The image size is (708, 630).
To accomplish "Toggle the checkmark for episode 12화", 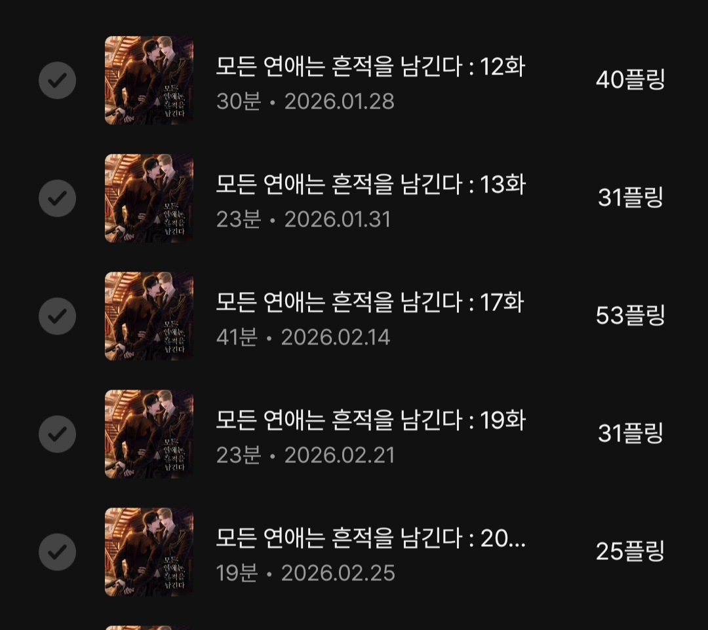I will click(57, 81).
